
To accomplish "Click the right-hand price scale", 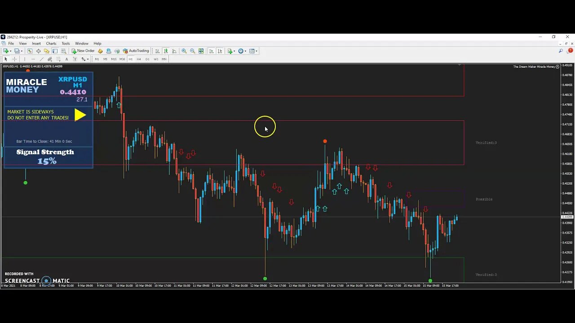I will (567, 174).
